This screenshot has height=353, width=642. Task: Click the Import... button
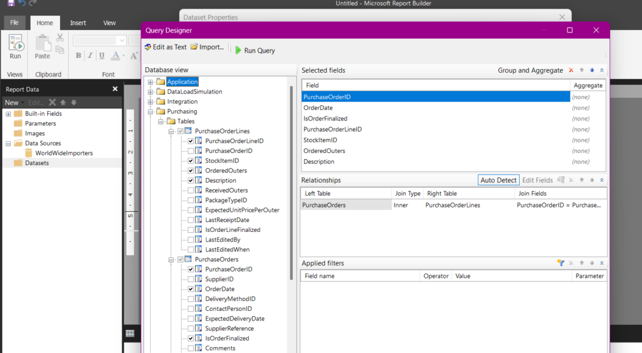[x=207, y=47]
